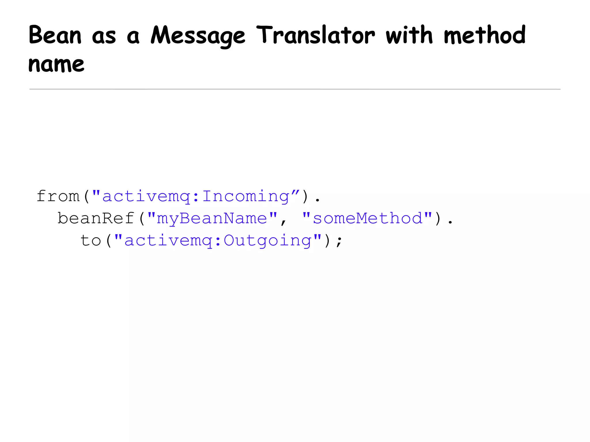Image resolution: width=590 pixels, height=442 pixels.
Task: Click the word "with" in the title
Action: (x=409, y=35)
